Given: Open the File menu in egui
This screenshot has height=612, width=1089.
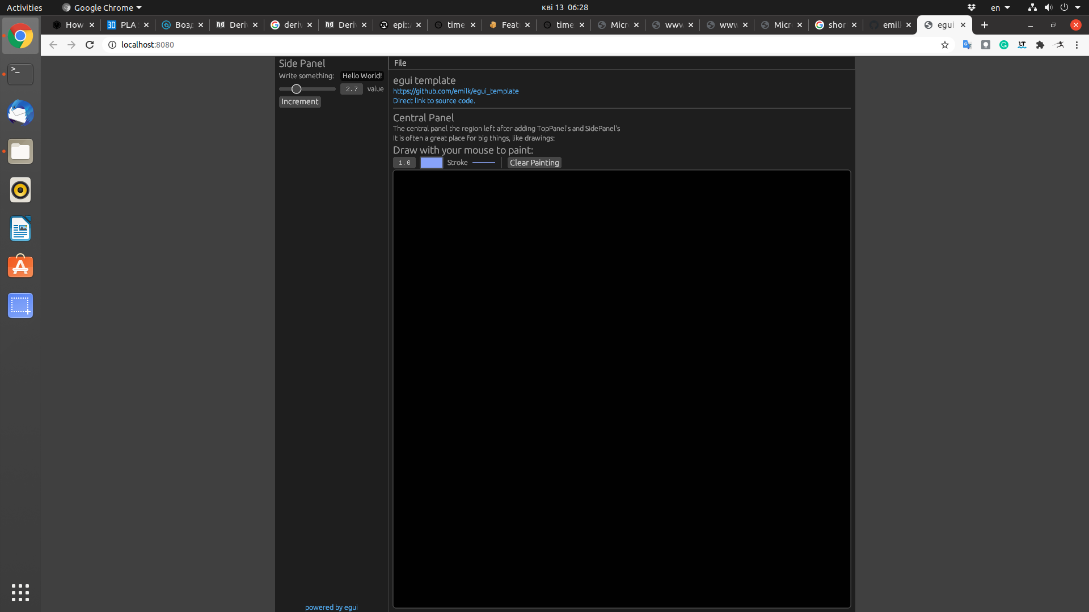Looking at the screenshot, I should [400, 62].
